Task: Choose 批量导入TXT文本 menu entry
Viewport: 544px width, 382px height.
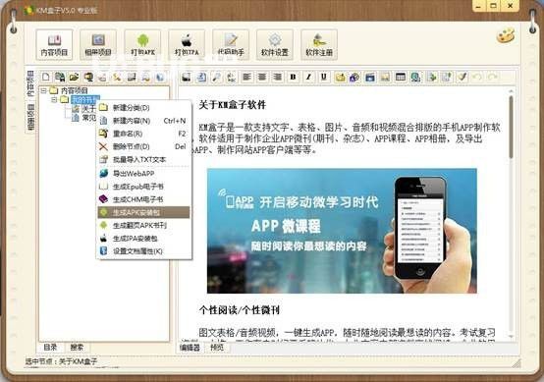Action: [144, 160]
